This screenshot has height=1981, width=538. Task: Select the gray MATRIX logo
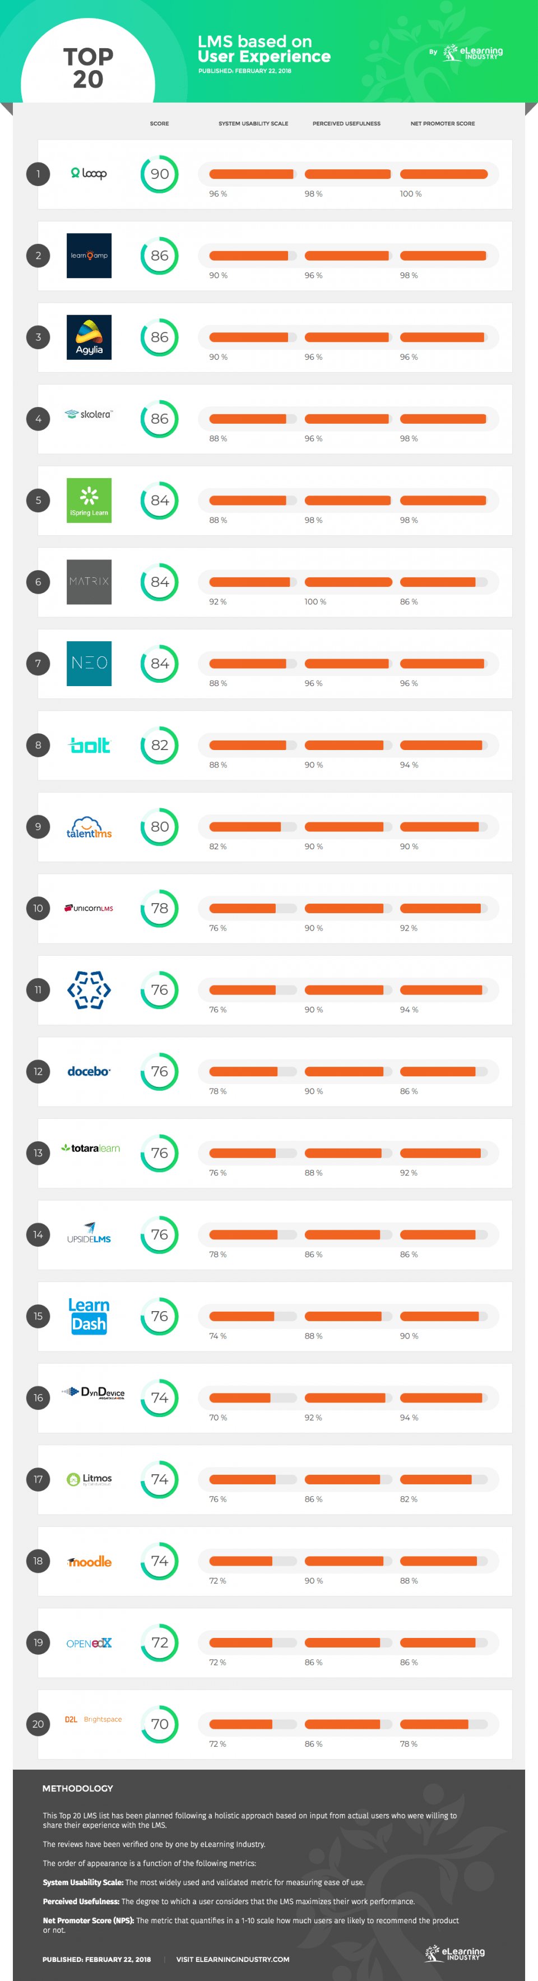(89, 581)
